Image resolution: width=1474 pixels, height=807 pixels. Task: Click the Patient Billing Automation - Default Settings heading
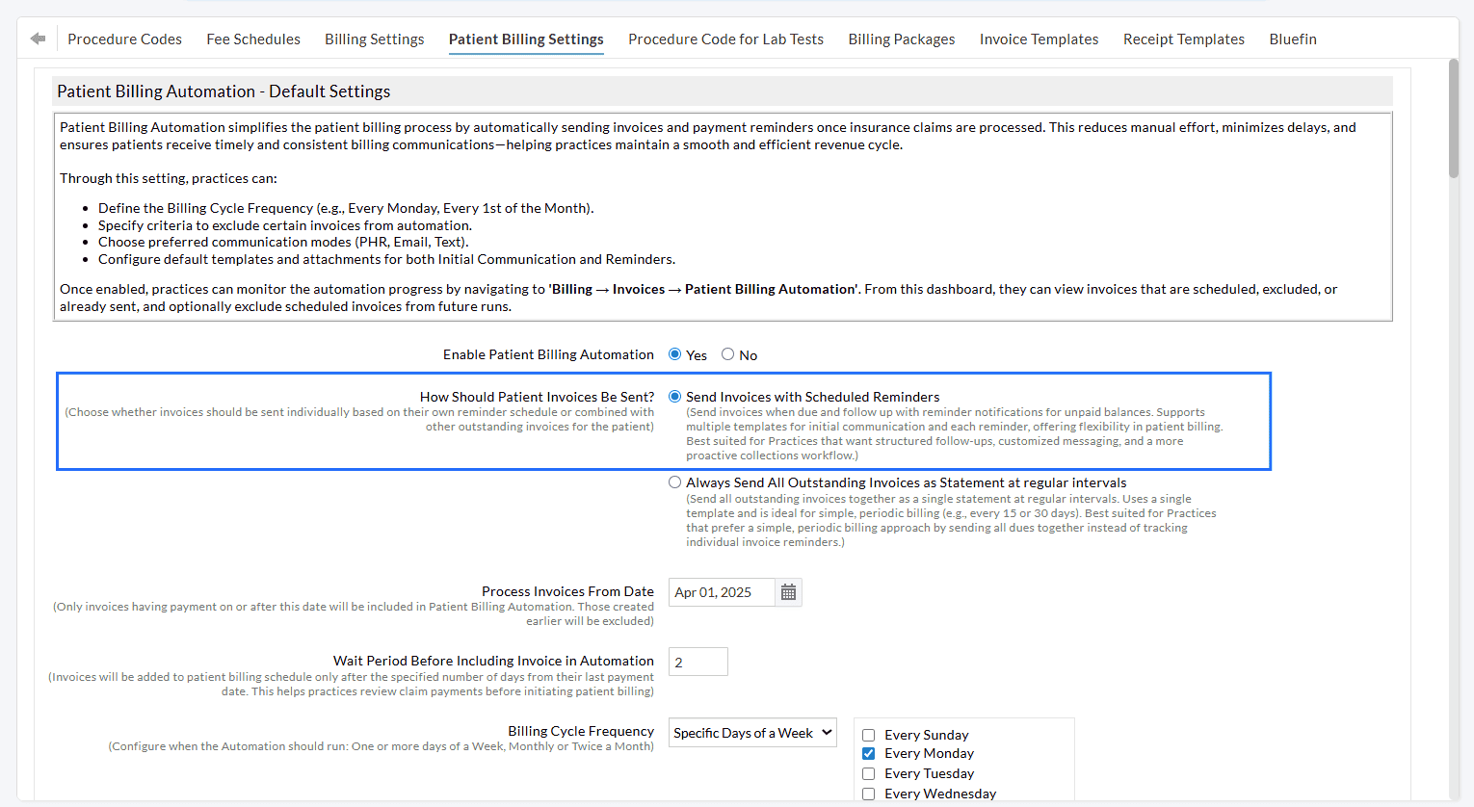(x=224, y=91)
